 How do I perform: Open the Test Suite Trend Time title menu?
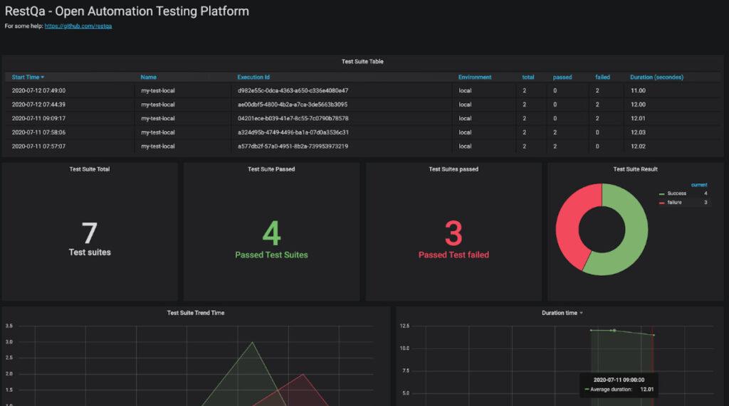195,313
